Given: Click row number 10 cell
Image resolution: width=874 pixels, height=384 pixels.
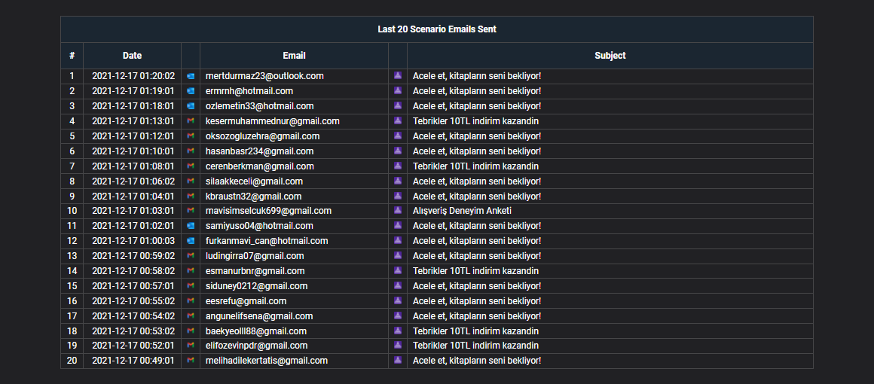Looking at the screenshot, I should [72, 211].
